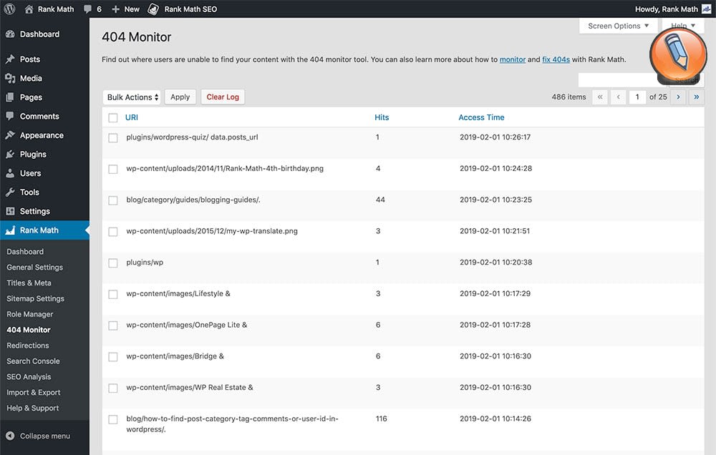Viewport: 716px width, 455px height.
Task: Go to the next page arrow
Action: (678, 97)
